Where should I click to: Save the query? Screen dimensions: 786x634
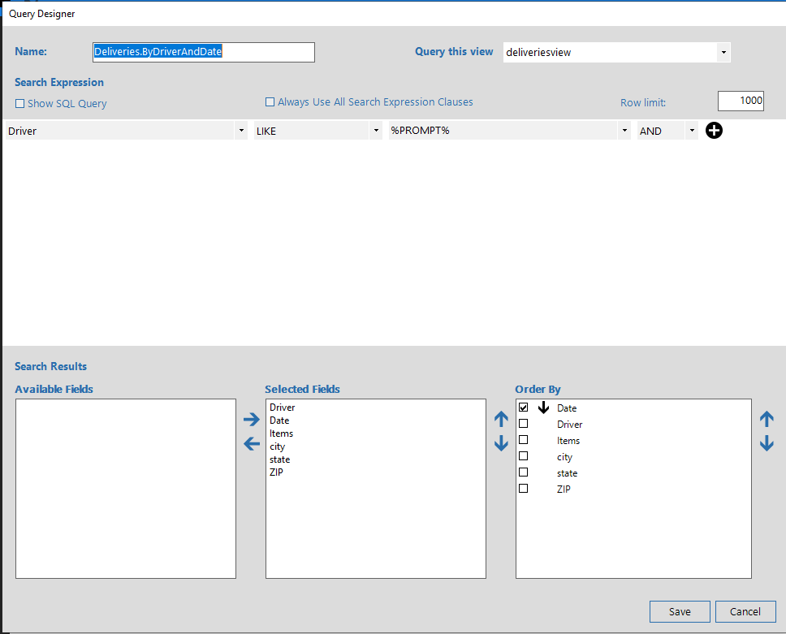(680, 611)
